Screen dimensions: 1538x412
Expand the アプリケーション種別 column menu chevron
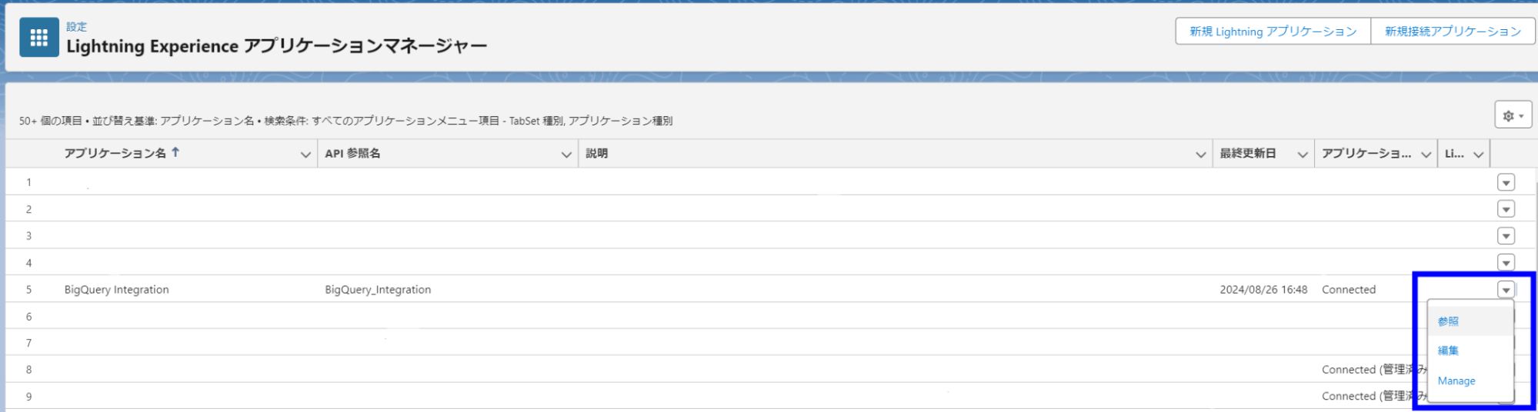tap(1426, 154)
